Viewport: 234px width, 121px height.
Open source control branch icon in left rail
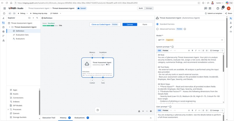click(x=3, y=36)
